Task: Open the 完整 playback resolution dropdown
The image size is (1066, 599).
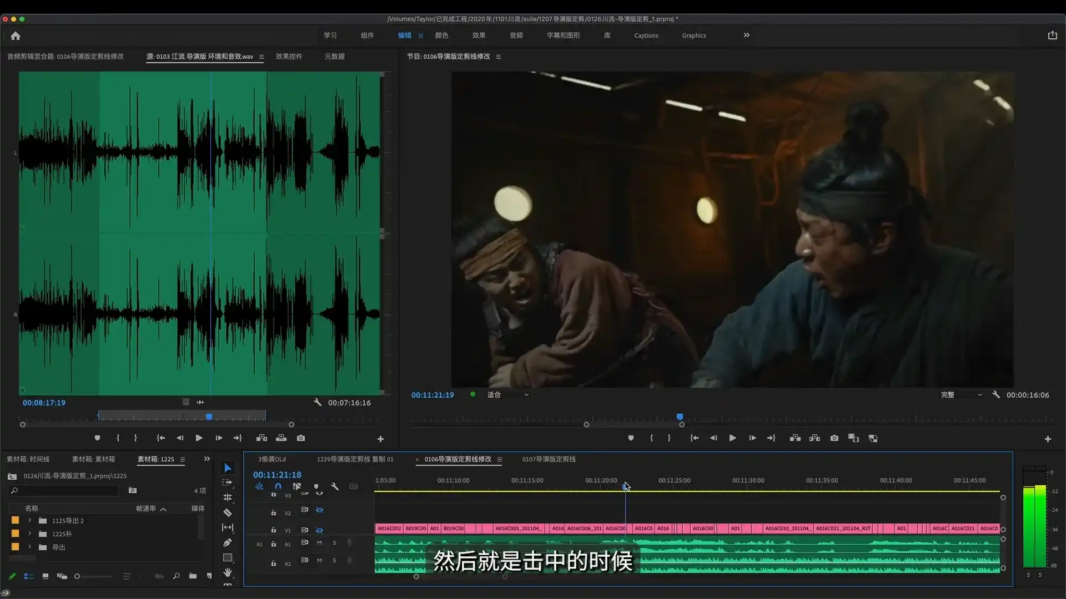Action: pos(961,395)
